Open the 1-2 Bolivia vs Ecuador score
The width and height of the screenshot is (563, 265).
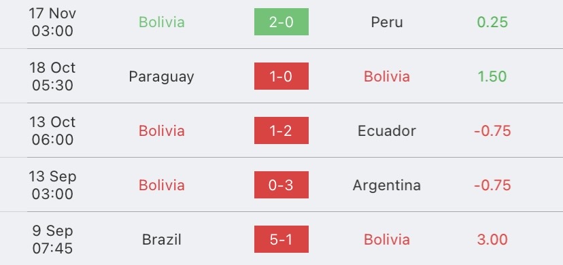281,130
